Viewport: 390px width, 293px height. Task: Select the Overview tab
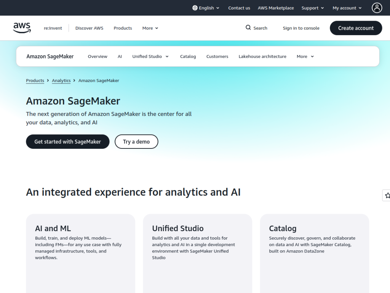97,56
